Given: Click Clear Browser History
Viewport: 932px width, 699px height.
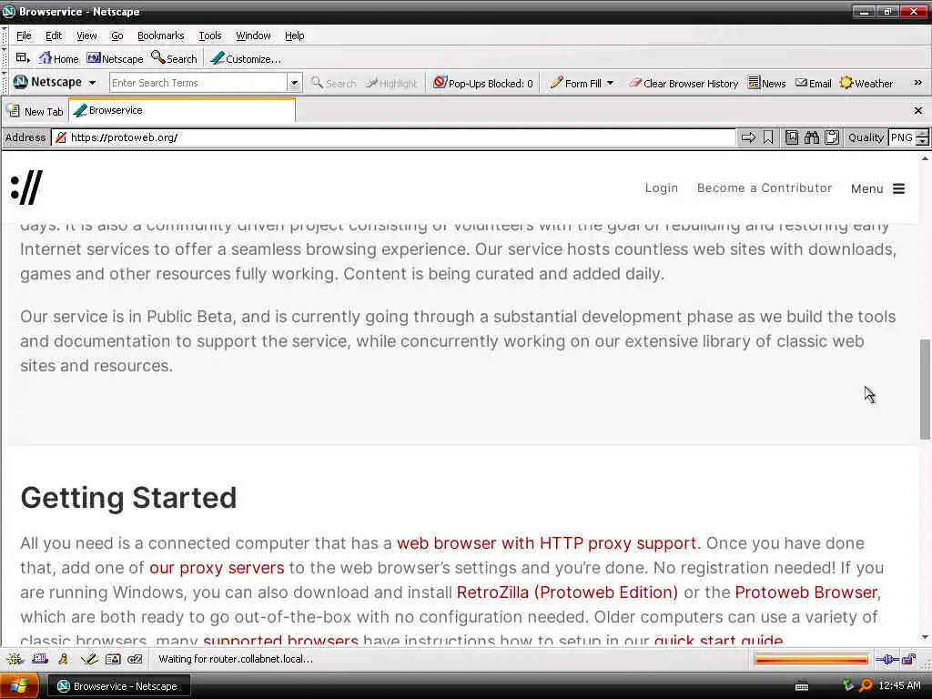Looking at the screenshot, I should (x=684, y=83).
